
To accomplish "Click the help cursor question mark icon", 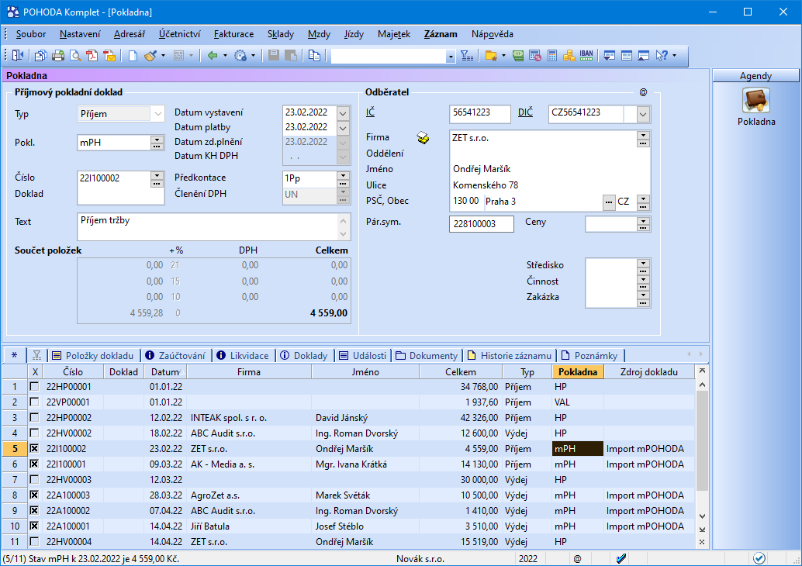I will pyautogui.click(x=662, y=55).
